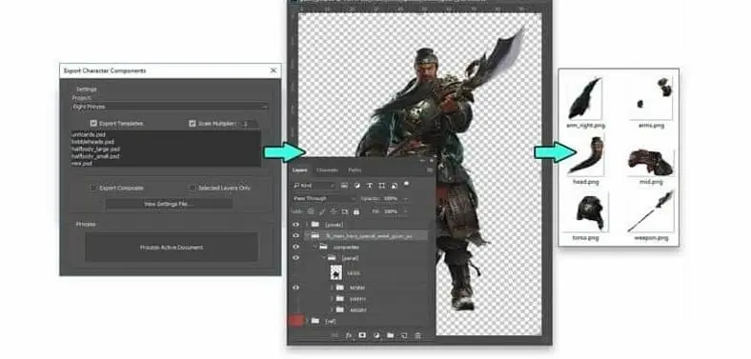This screenshot has height=359, width=751.
Task: Open the Fill value dropdown arrow
Action: pyautogui.click(x=405, y=211)
